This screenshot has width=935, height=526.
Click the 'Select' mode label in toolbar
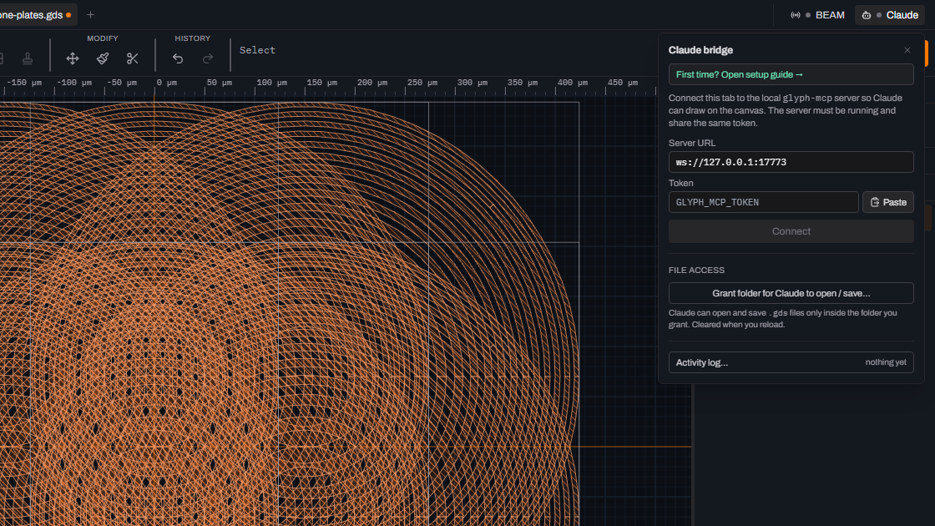point(258,50)
